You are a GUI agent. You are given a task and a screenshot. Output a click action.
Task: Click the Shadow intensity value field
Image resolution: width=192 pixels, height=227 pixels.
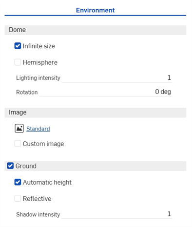[117, 214]
